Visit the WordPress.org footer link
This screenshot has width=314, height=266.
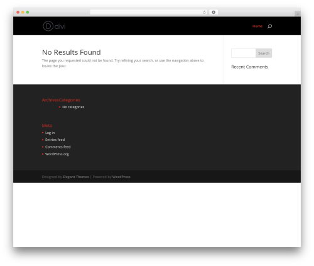(x=57, y=154)
